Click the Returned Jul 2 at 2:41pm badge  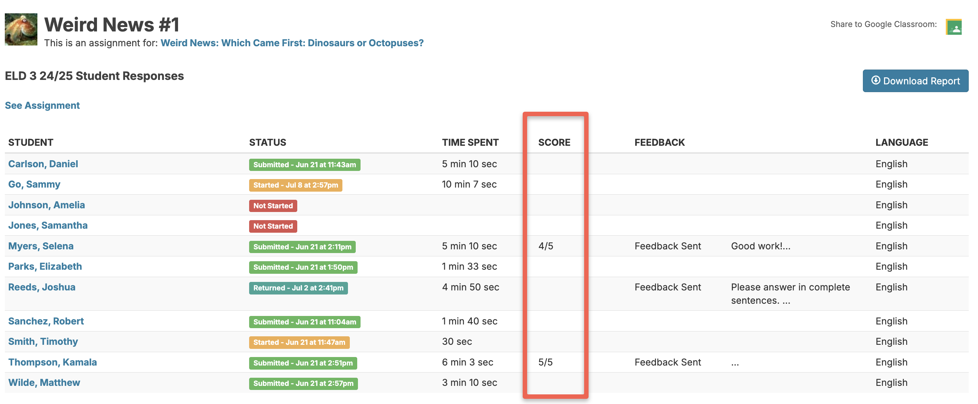click(x=298, y=288)
